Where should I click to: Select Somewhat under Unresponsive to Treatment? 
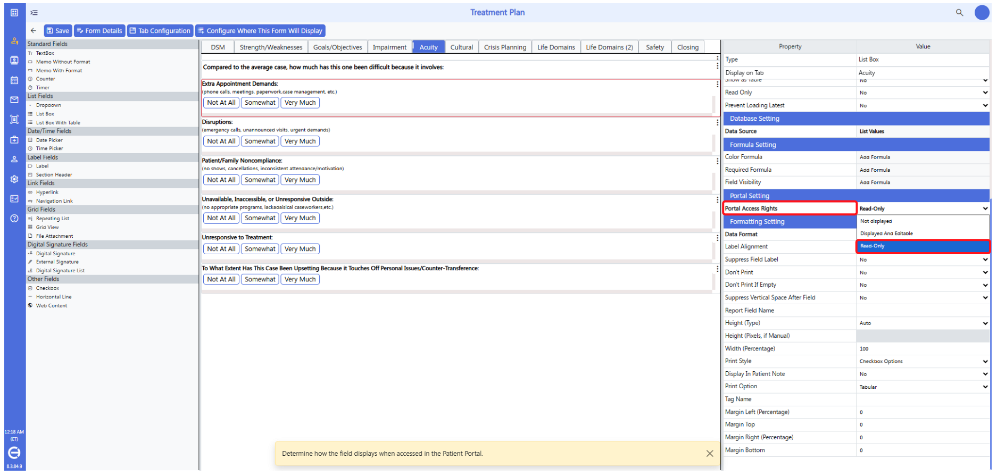pos(260,249)
